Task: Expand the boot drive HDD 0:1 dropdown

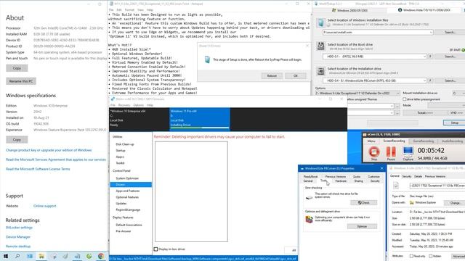Action: click(424, 57)
